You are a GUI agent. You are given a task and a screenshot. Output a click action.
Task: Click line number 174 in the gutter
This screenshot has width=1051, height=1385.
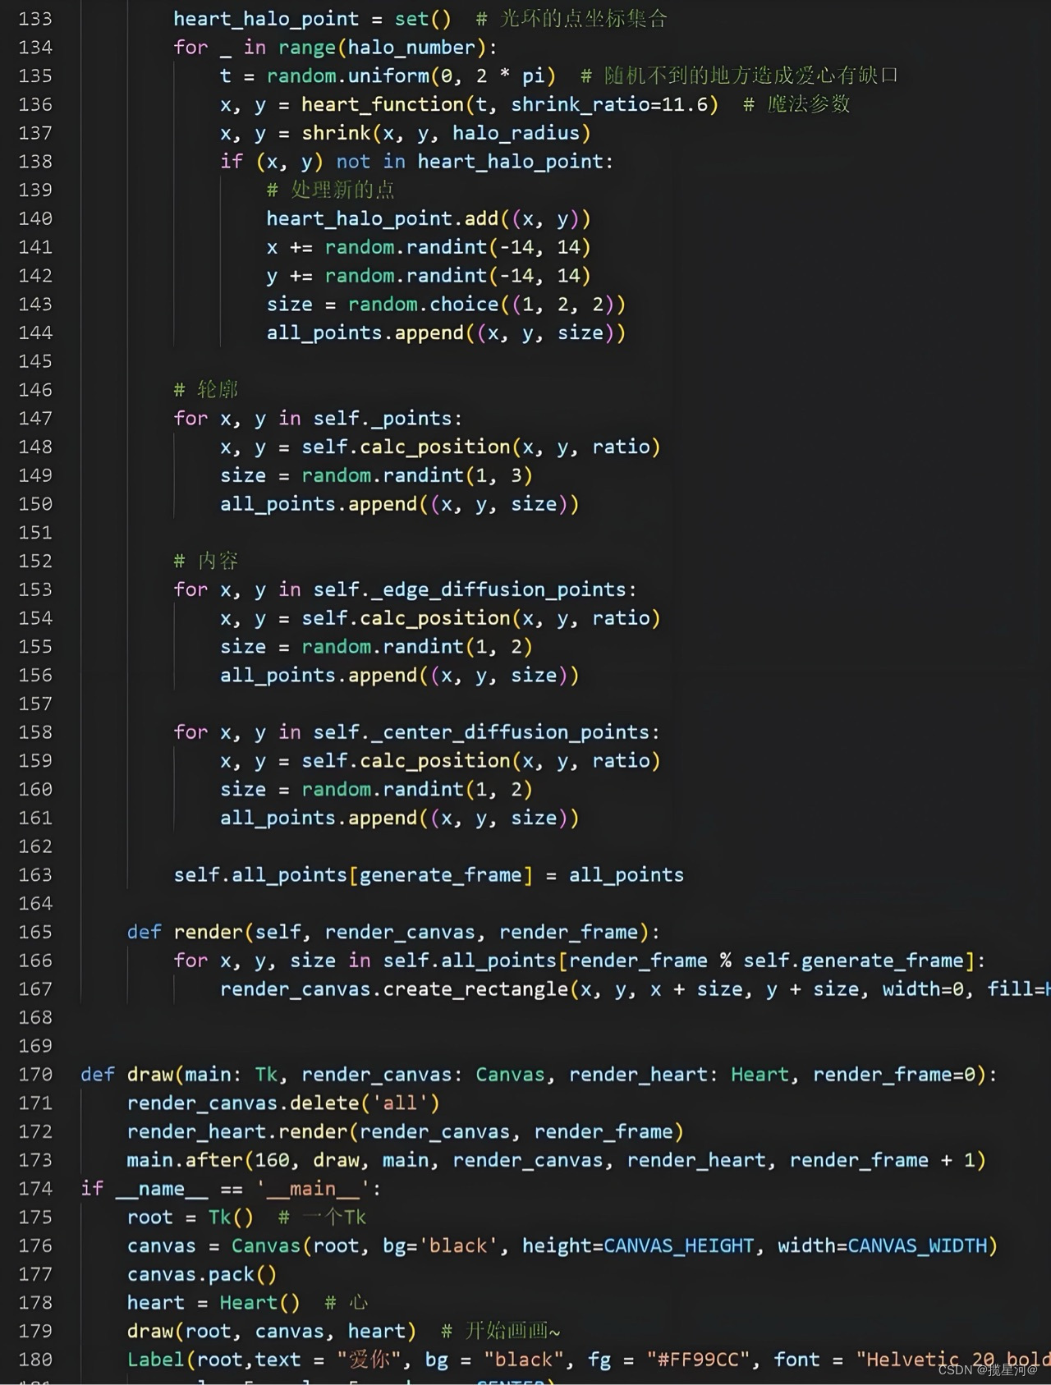click(x=34, y=1188)
